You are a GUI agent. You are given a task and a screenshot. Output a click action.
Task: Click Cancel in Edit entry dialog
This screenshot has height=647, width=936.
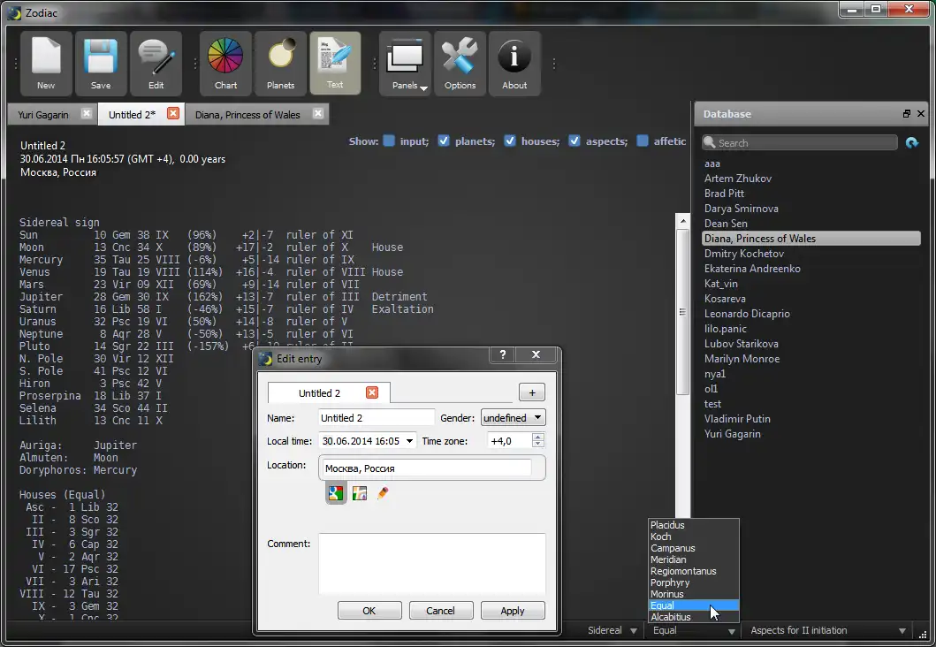(x=440, y=611)
